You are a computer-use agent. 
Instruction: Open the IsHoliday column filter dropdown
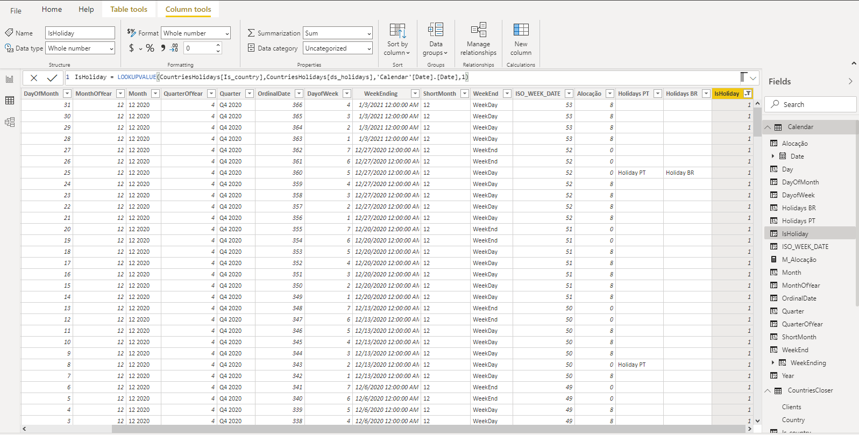(747, 94)
